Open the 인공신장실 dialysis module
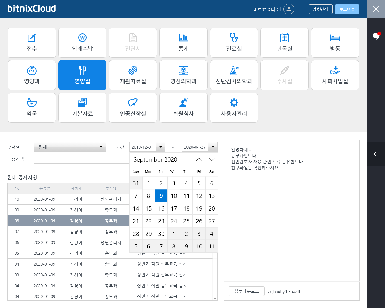This screenshot has height=308, width=385. tap(133, 108)
